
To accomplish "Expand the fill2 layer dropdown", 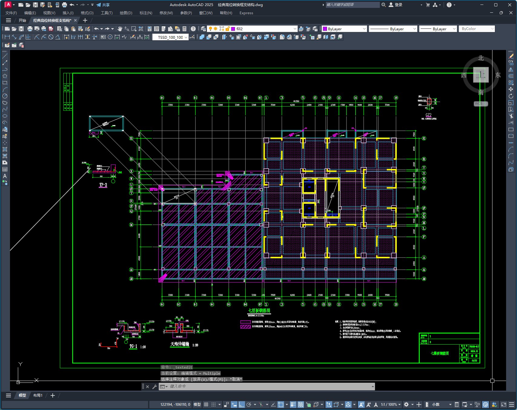I will pos(295,29).
